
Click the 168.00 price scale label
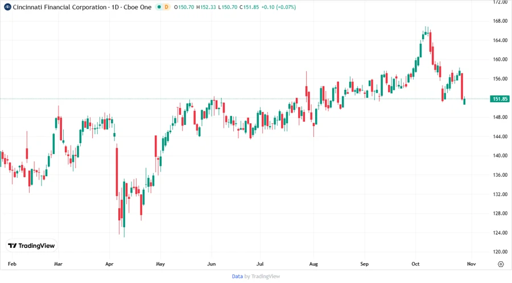point(500,21)
